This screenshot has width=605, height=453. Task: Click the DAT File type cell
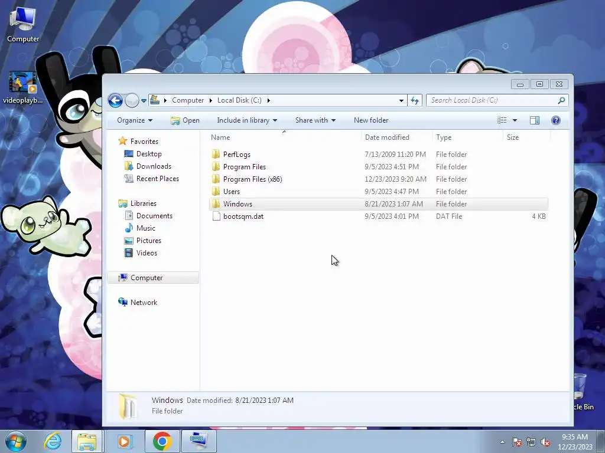pos(449,216)
